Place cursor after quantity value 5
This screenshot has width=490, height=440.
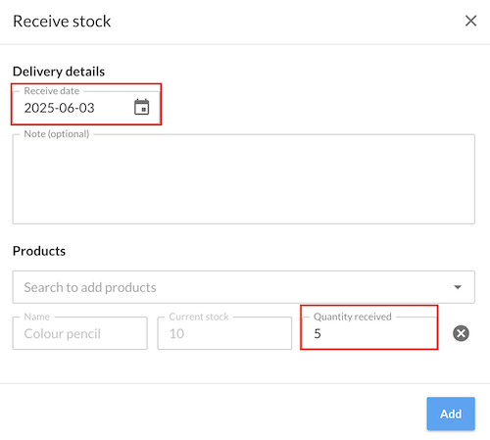[322, 333]
